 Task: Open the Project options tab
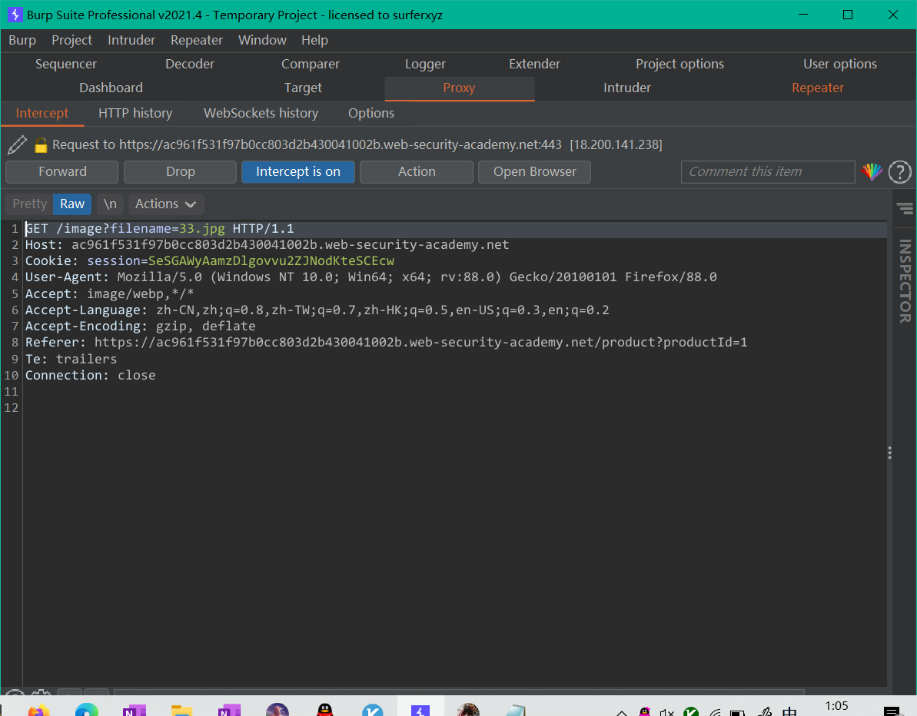point(679,65)
